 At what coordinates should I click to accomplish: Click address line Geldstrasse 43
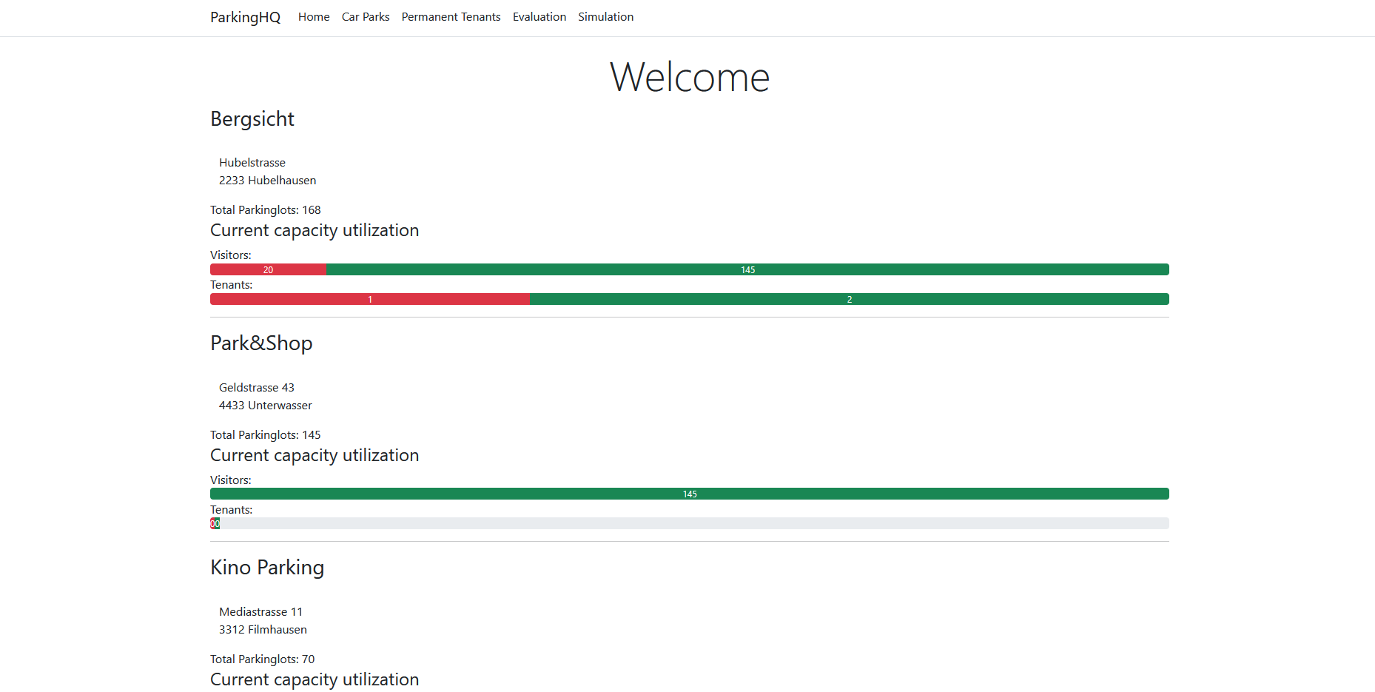(257, 388)
